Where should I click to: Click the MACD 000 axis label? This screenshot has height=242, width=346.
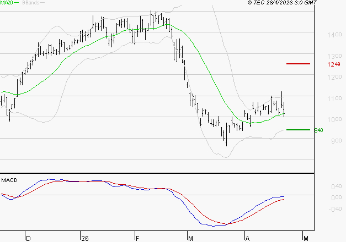337,197
